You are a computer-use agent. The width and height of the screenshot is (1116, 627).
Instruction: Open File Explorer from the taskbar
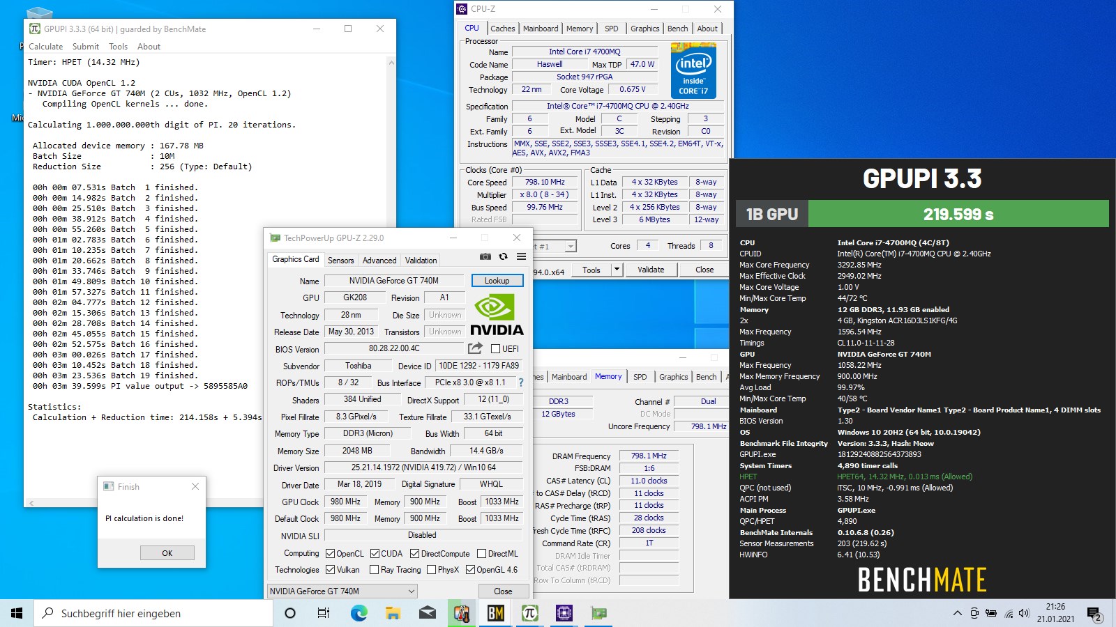(x=393, y=613)
